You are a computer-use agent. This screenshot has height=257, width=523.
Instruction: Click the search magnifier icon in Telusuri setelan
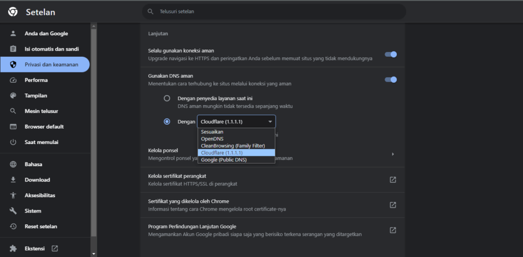coord(151,12)
